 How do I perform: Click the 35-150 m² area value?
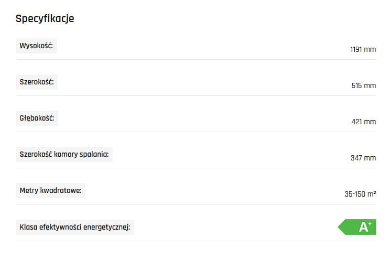[360, 194]
